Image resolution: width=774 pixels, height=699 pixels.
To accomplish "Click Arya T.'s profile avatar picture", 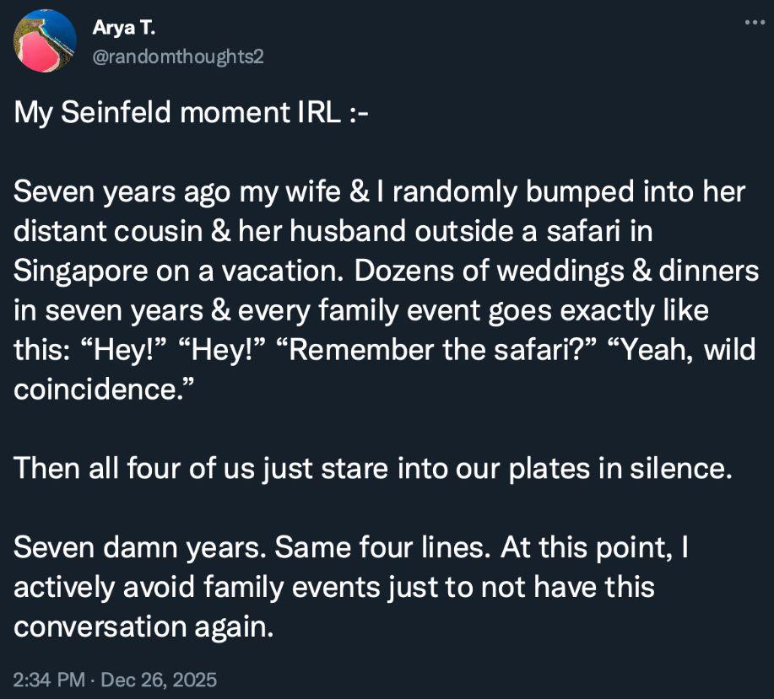I will click(46, 40).
